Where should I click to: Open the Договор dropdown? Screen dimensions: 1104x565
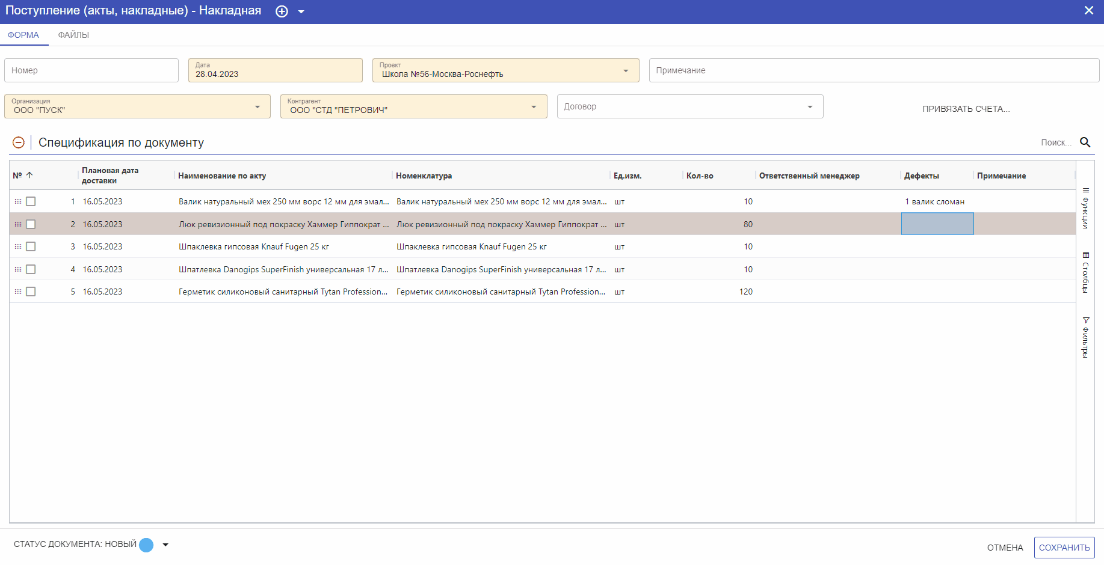[x=810, y=107]
